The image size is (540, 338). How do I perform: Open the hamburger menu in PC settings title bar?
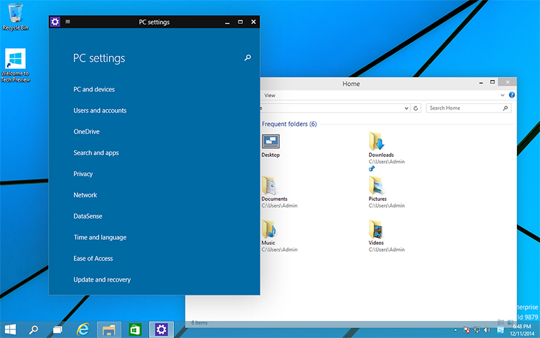68,22
